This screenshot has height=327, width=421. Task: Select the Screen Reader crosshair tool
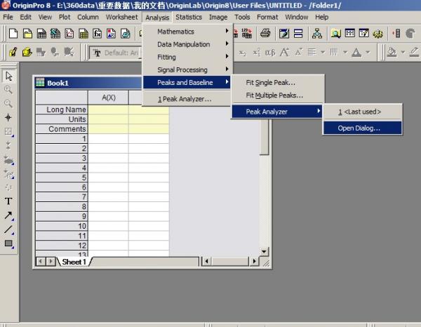click(8, 117)
